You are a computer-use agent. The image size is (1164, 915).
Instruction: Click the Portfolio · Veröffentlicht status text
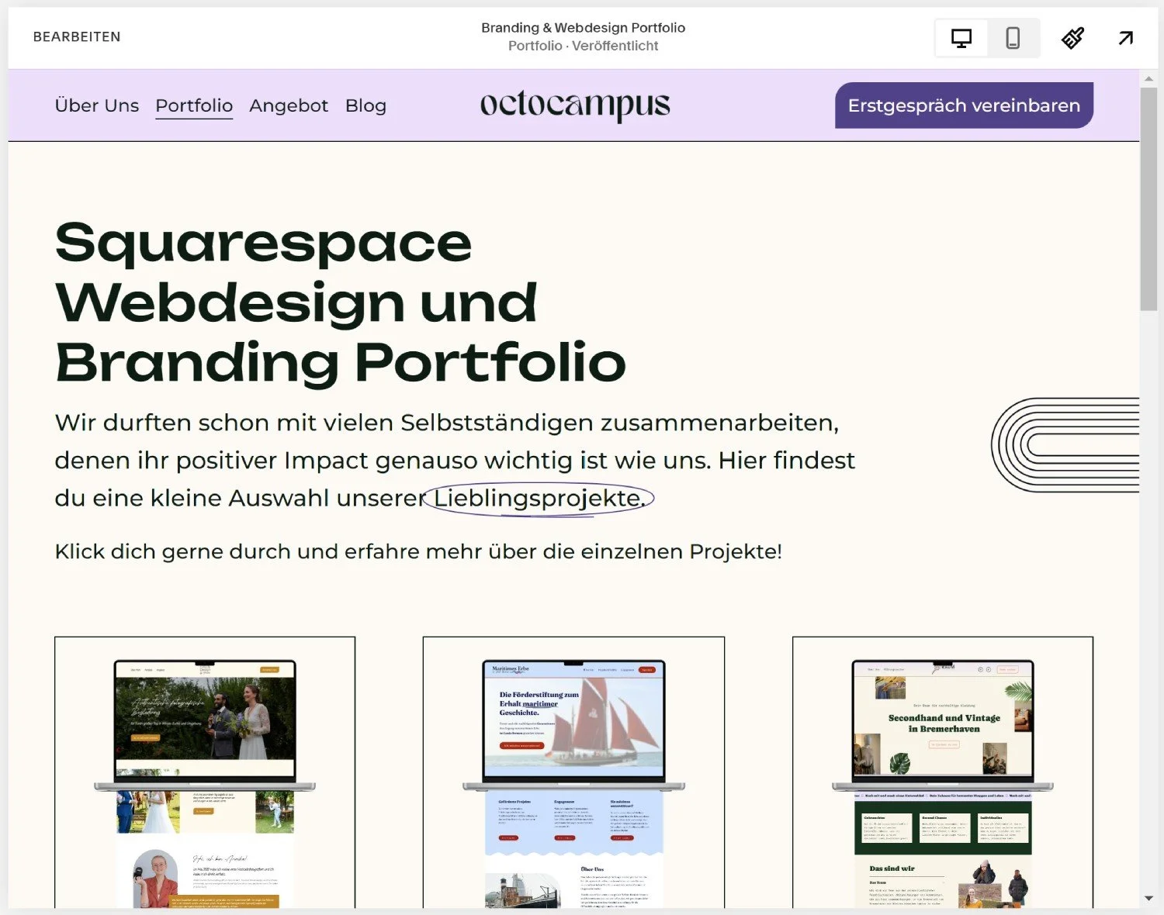click(583, 47)
